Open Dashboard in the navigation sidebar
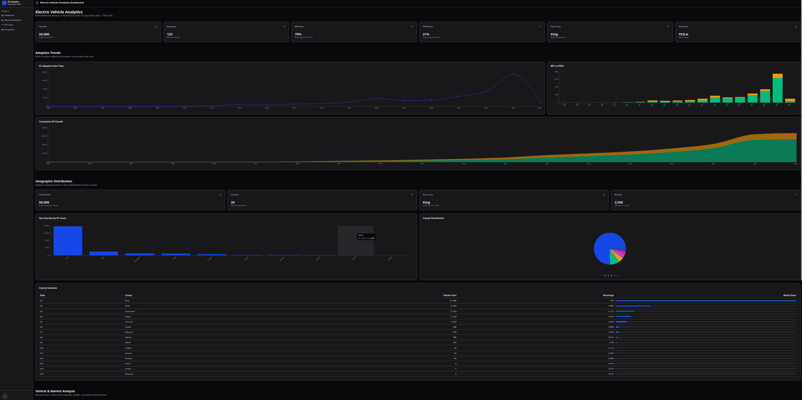 9,15
